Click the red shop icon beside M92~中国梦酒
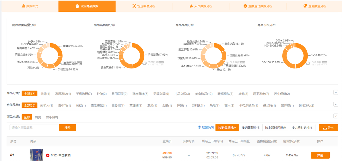342x161 pixels. (48, 155)
